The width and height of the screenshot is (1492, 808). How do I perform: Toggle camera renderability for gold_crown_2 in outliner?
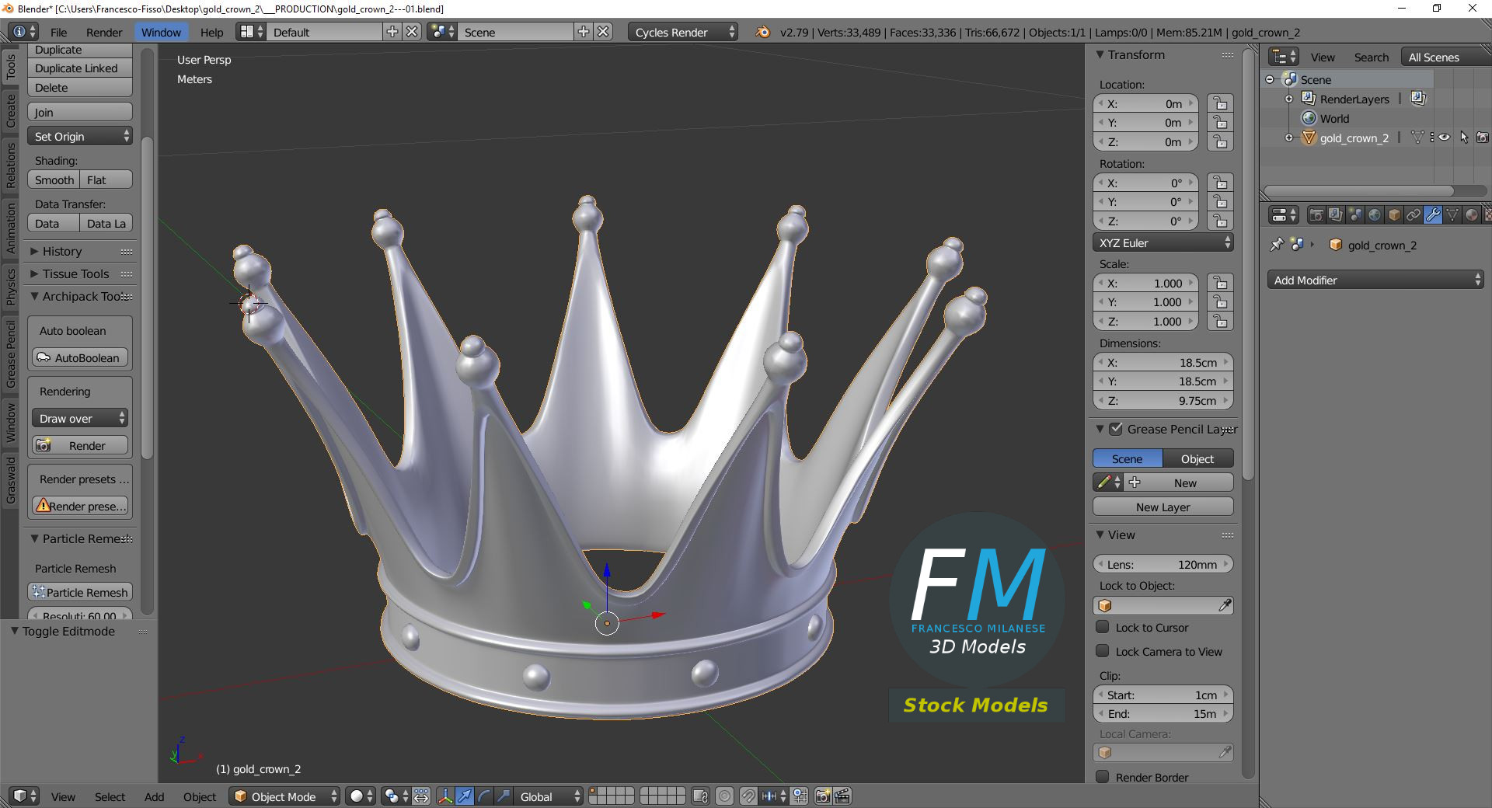point(1482,138)
